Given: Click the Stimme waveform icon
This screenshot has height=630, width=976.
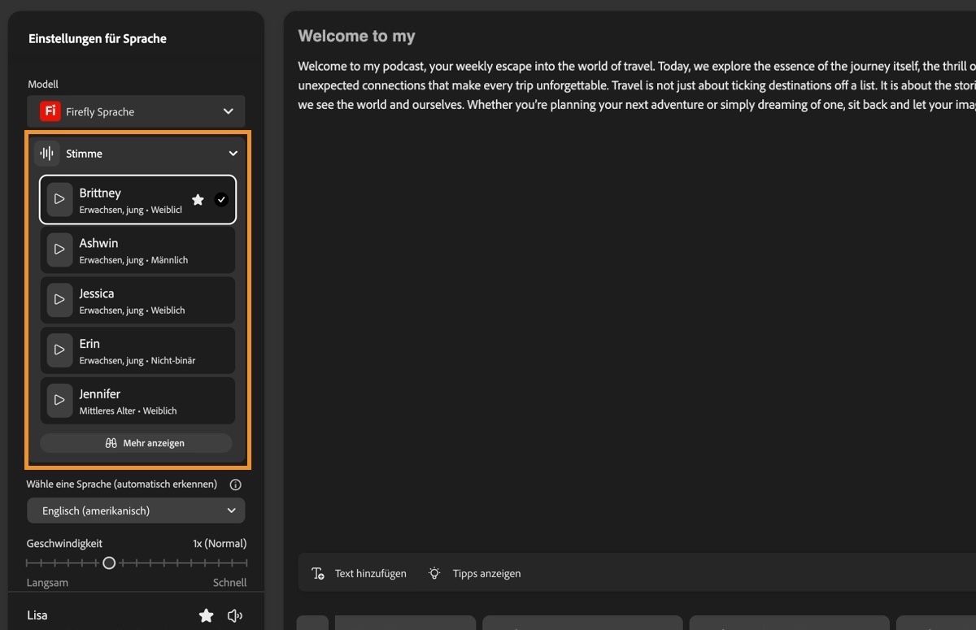Looking at the screenshot, I should coord(46,153).
